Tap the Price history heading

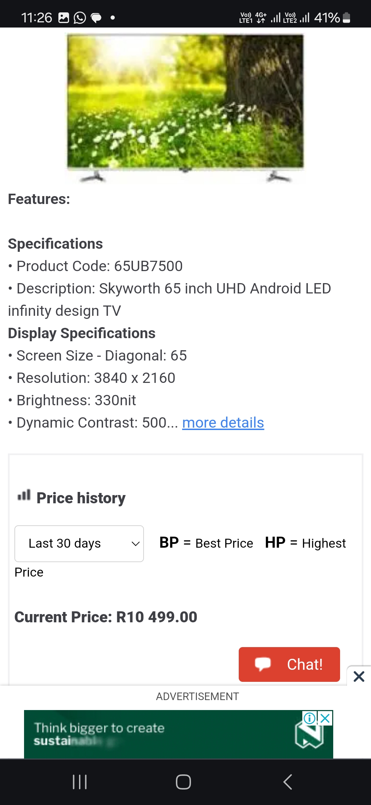pyautogui.click(x=81, y=498)
